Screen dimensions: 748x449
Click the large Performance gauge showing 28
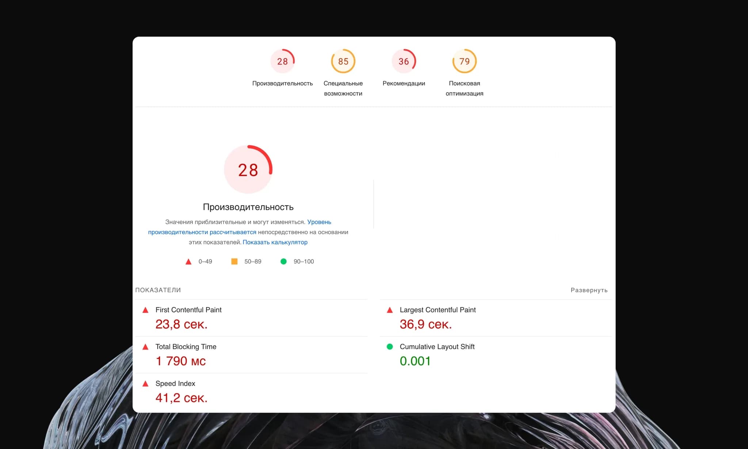[248, 170]
